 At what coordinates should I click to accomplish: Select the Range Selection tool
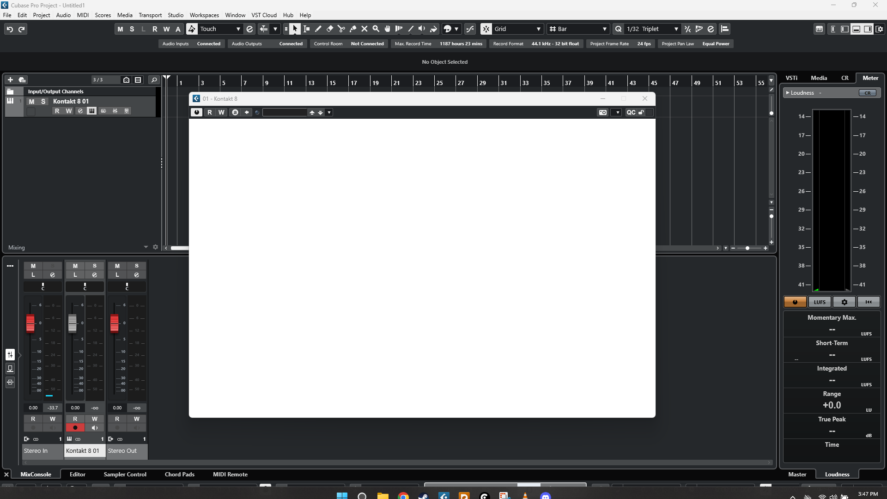[306, 29]
